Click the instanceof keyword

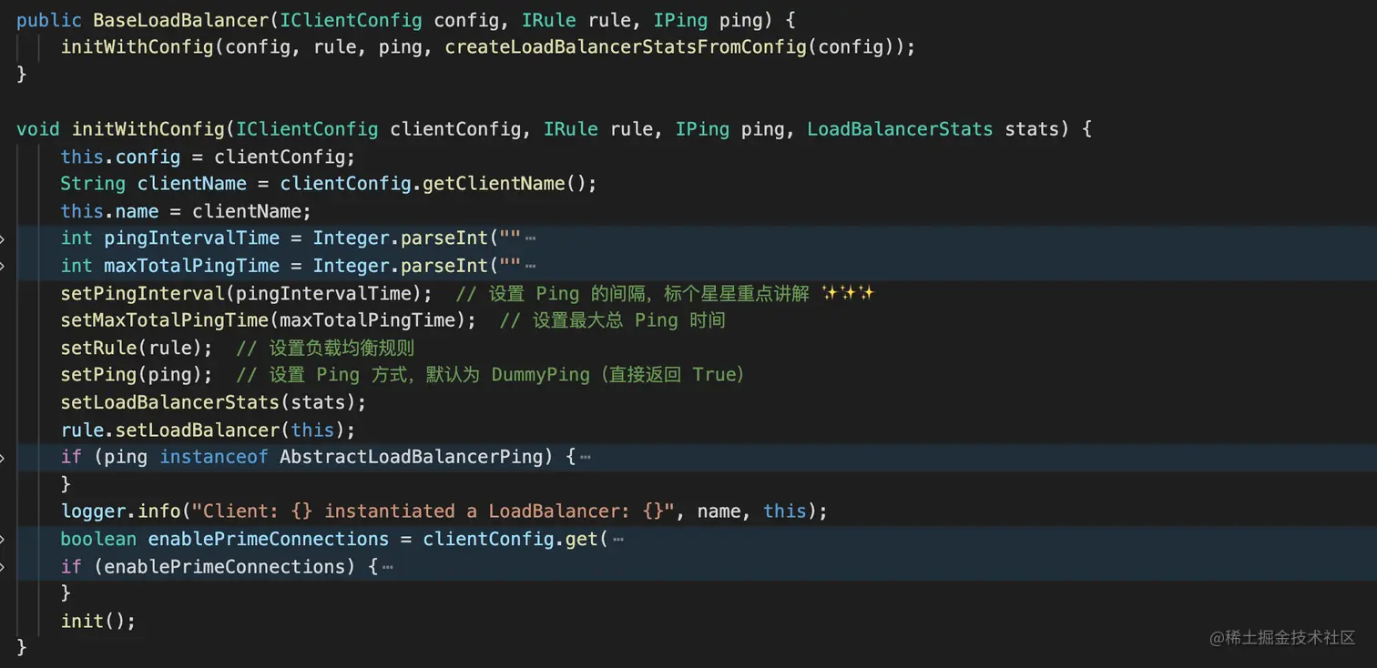tap(214, 457)
